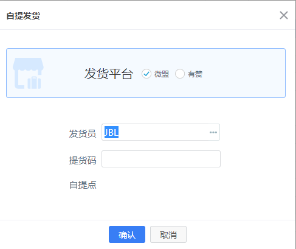
Task: Click the 自提点 label
Action: (x=83, y=185)
